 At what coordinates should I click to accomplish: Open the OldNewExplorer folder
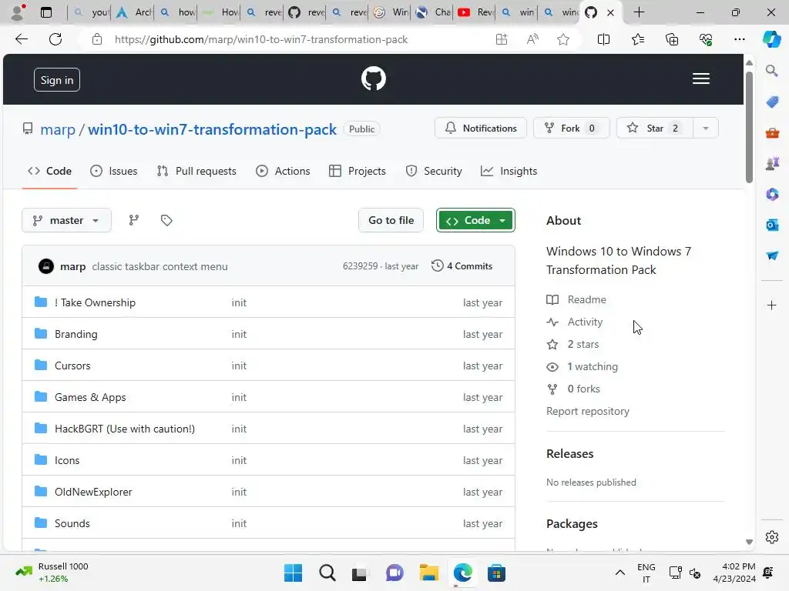[x=93, y=492]
